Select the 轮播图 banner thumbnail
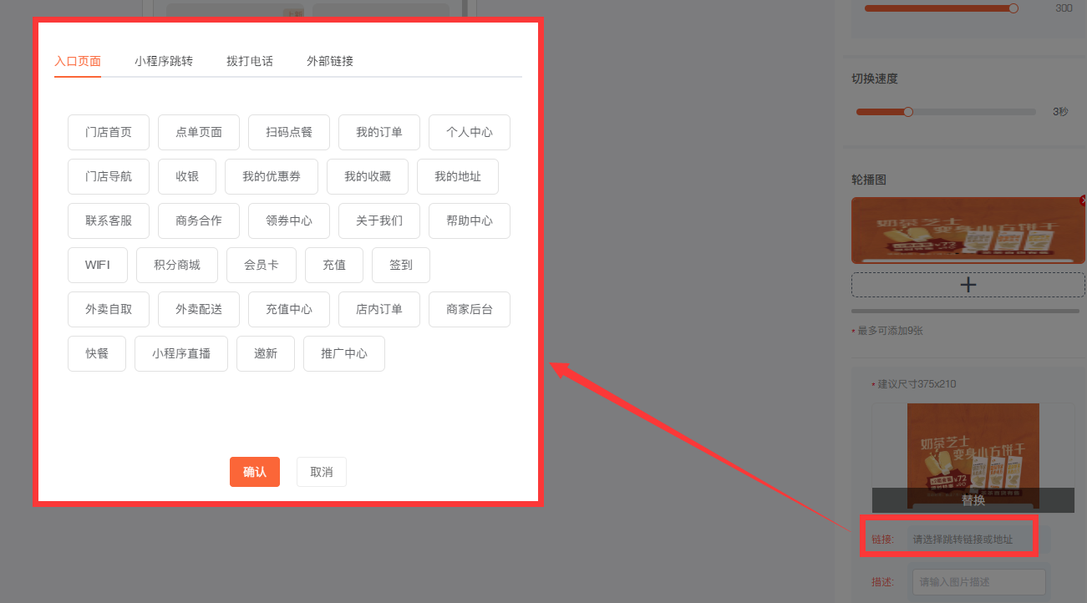The width and height of the screenshot is (1087, 603). click(968, 231)
